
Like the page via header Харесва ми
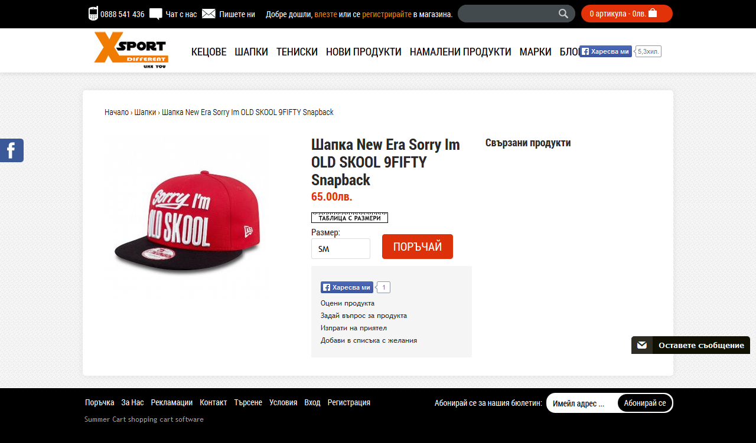tap(605, 51)
